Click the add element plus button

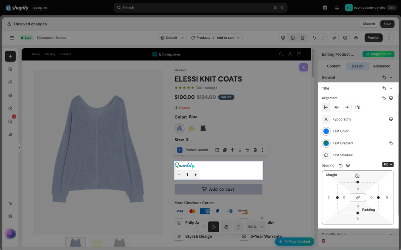coord(10,56)
